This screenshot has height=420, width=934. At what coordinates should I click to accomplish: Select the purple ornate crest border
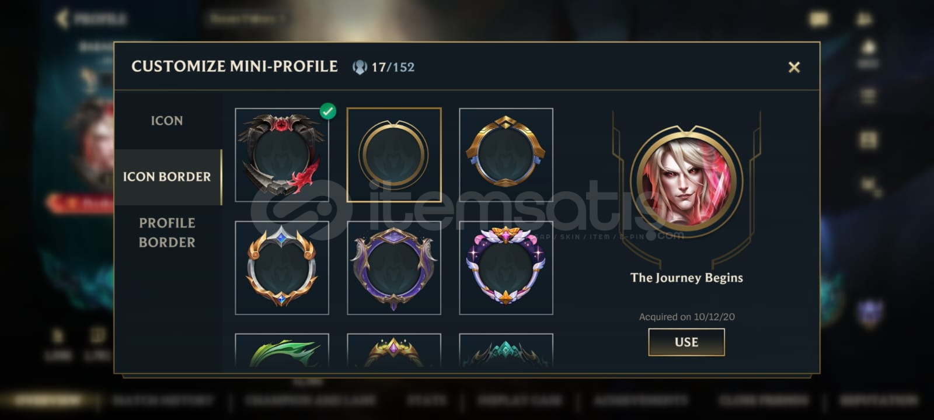tap(394, 268)
